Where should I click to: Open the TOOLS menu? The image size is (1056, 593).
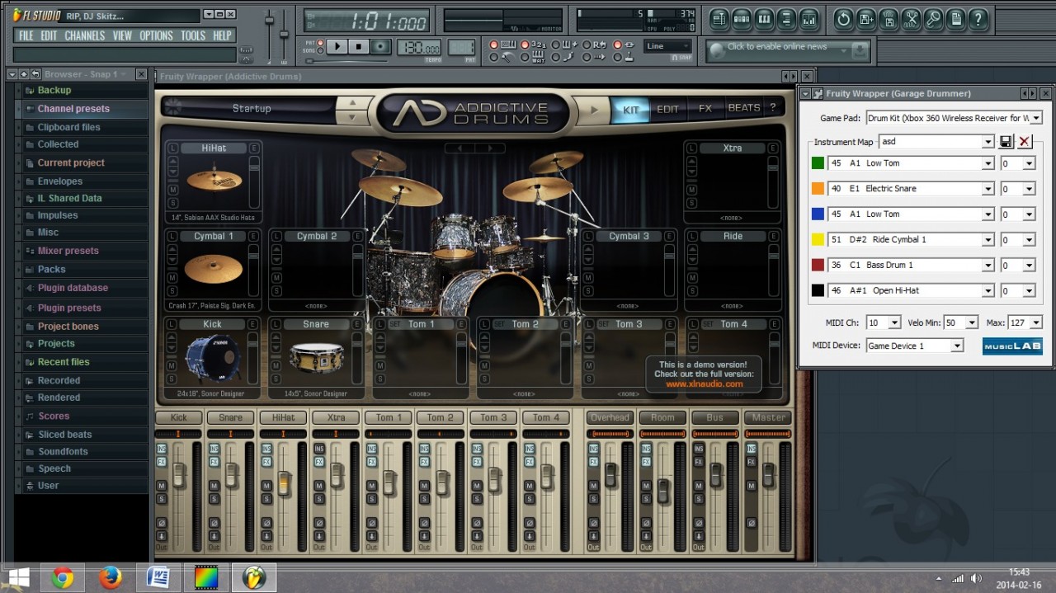click(193, 35)
